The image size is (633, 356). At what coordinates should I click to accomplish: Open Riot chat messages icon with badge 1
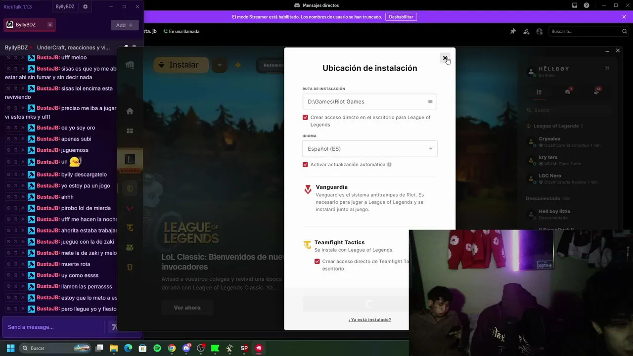click(568, 91)
